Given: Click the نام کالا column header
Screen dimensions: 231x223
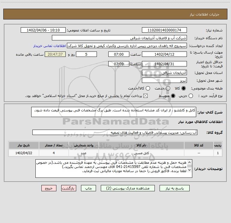Looking at the screenshot, I should [141, 145].
